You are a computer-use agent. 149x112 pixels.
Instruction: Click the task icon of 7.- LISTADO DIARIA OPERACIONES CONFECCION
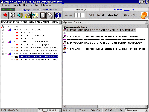click(65, 49)
